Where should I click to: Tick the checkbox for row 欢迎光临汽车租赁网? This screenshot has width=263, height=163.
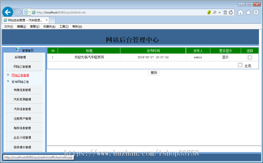250,57
